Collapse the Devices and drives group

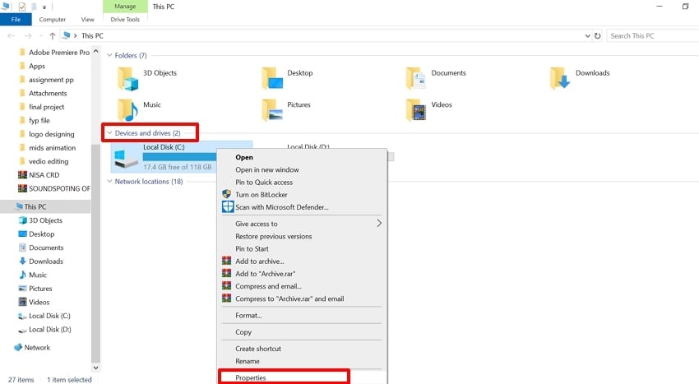(109, 133)
